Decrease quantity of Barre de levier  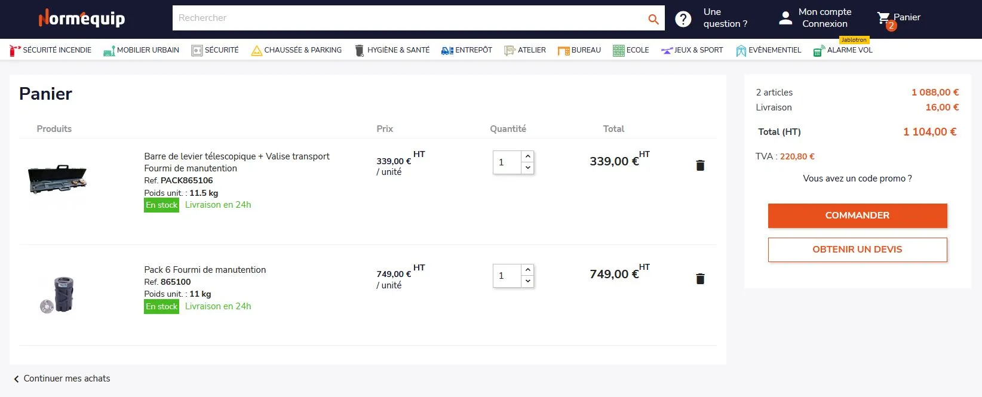(527, 168)
